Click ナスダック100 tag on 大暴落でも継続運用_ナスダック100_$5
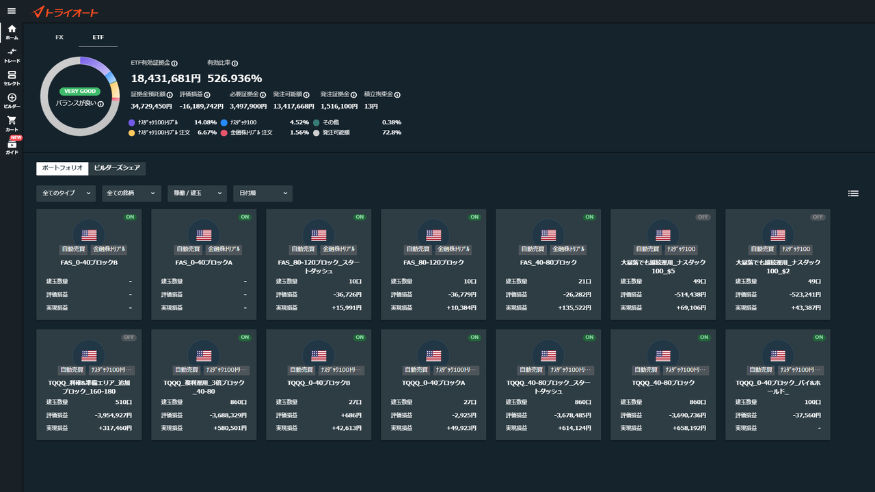The width and height of the screenshot is (875, 492). [x=681, y=249]
